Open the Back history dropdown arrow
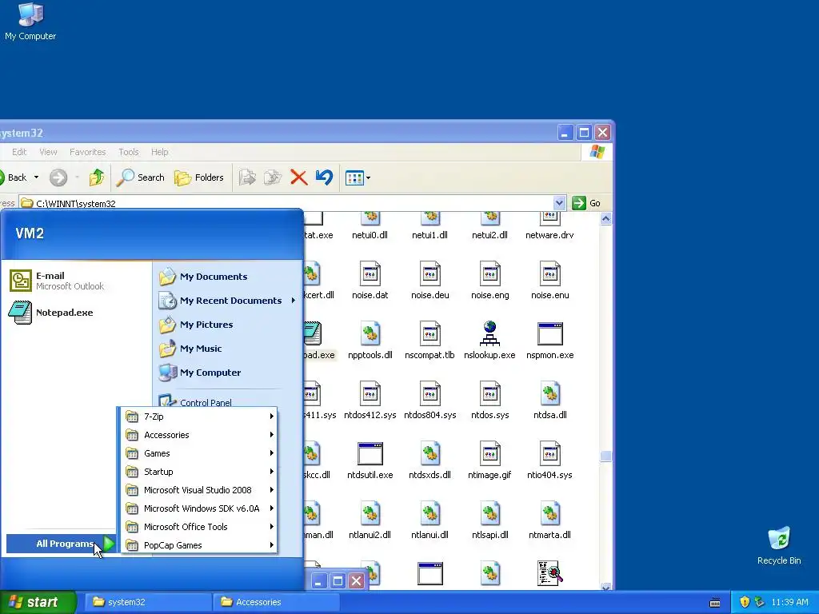 (x=36, y=177)
